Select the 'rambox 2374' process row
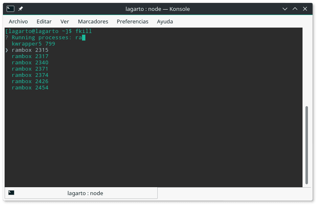The height and width of the screenshot is (206, 318). pyautogui.click(x=30, y=75)
